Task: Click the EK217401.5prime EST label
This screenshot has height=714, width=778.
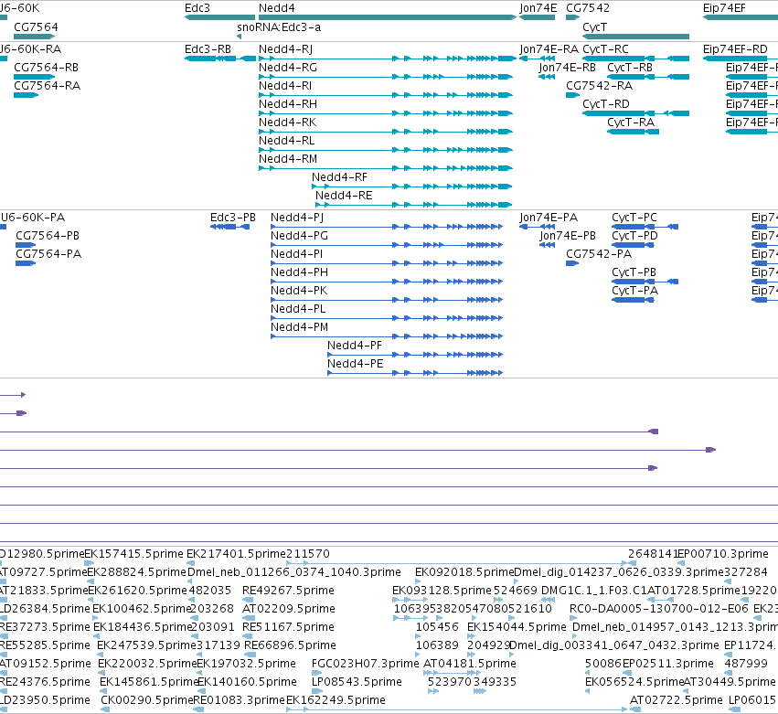Action: point(236,554)
